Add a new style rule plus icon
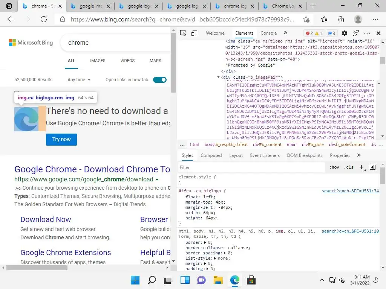 coord(361,167)
